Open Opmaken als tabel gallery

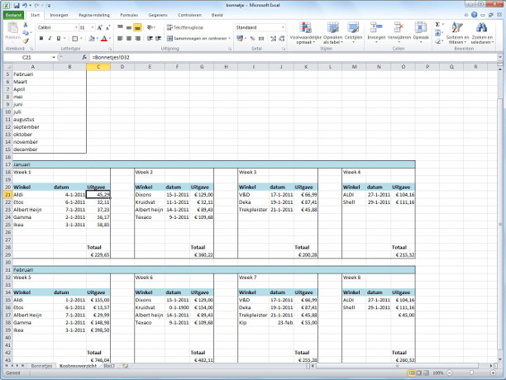coord(332,33)
